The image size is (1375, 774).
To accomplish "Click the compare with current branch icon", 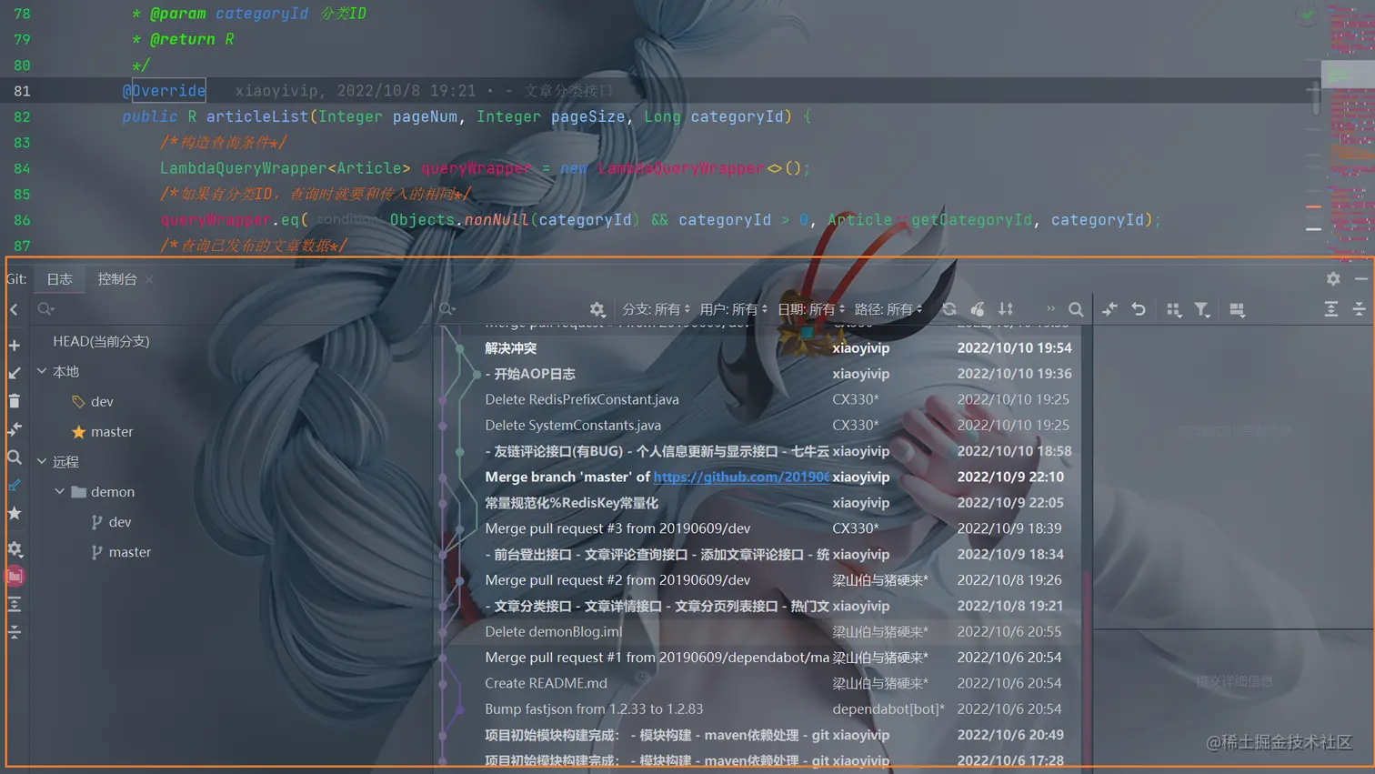I will (15, 429).
